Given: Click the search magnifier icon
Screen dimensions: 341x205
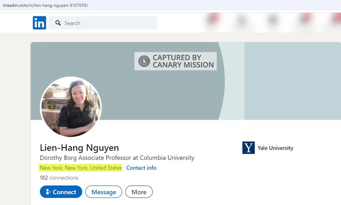Looking at the screenshot, I should click(58, 23).
